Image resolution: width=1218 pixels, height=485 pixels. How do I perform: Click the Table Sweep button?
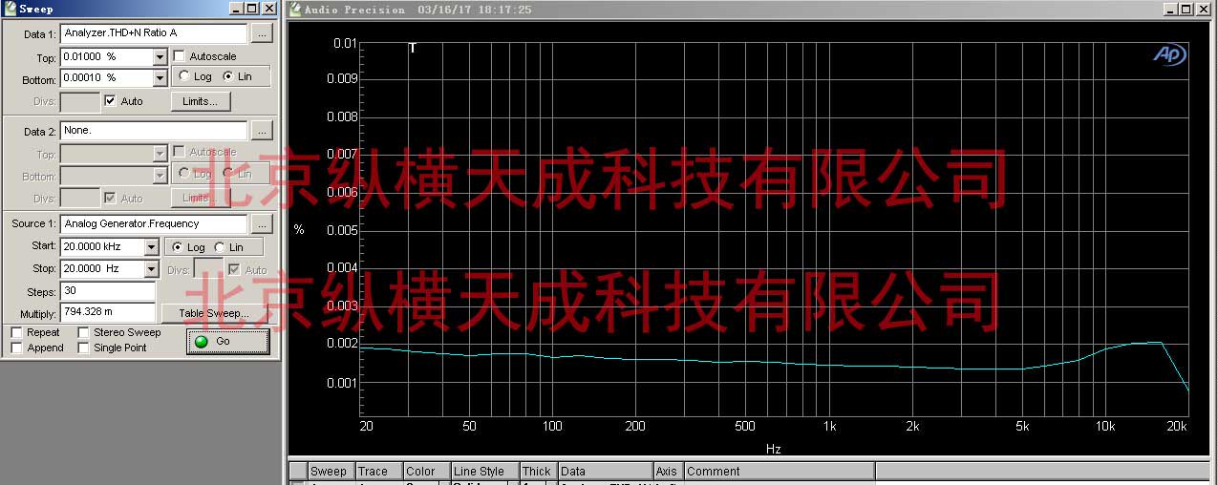(x=214, y=313)
